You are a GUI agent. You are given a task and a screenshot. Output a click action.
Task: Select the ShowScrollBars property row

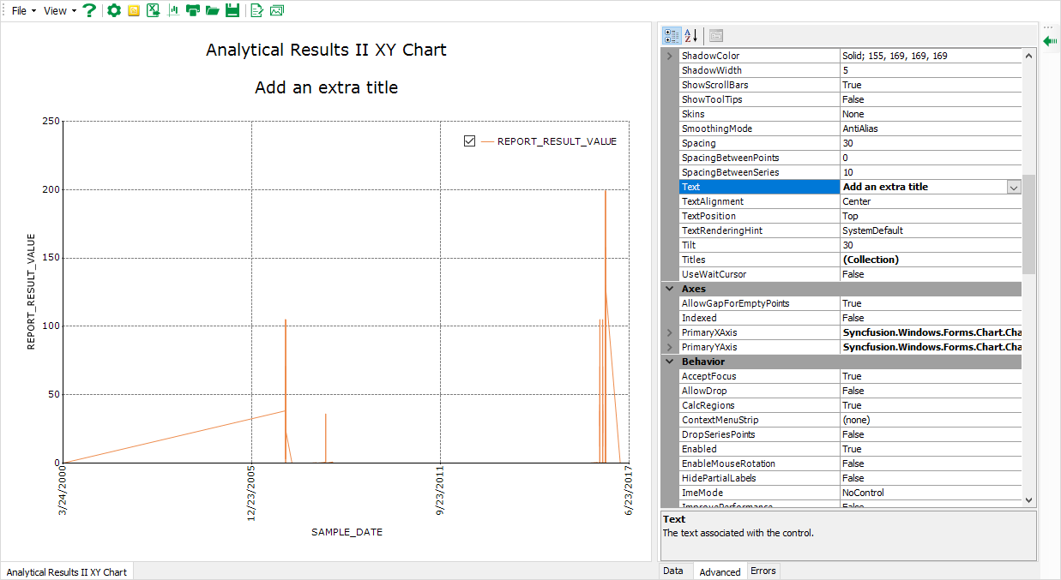(850, 85)
